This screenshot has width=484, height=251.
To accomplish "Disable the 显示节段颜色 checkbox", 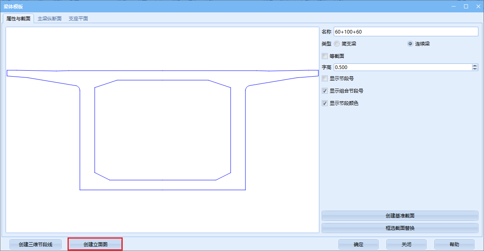I will pos(325,103).
